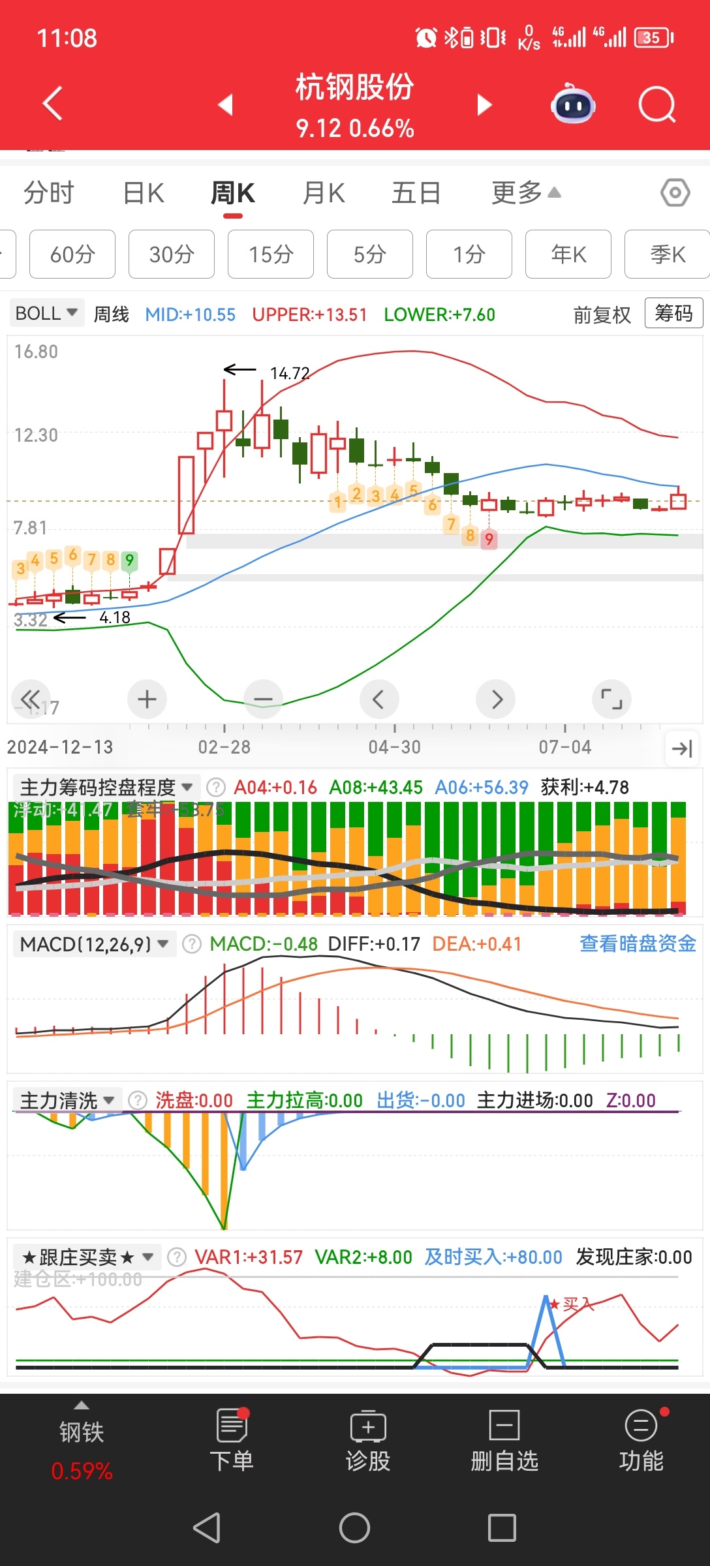710x1566 pixels.
Task: Tap the 4.18 low price label
Action: coord(115,617)
